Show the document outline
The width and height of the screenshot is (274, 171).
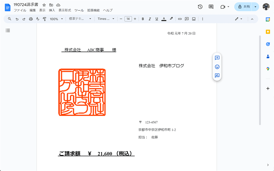[8, 30]
